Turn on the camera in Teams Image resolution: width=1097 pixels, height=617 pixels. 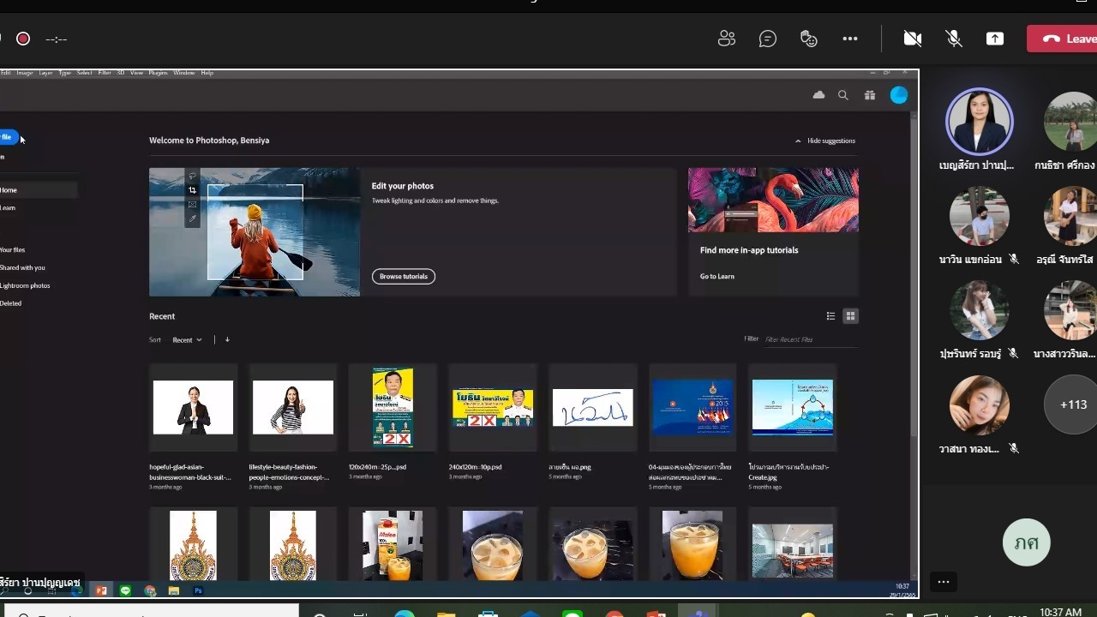[913, 39]
